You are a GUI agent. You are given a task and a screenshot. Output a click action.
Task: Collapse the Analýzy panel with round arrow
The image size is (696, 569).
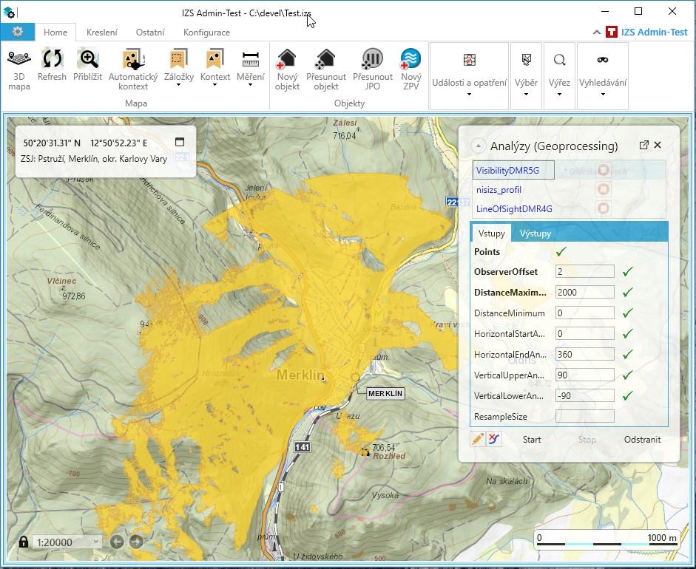[x=478, y=146]
